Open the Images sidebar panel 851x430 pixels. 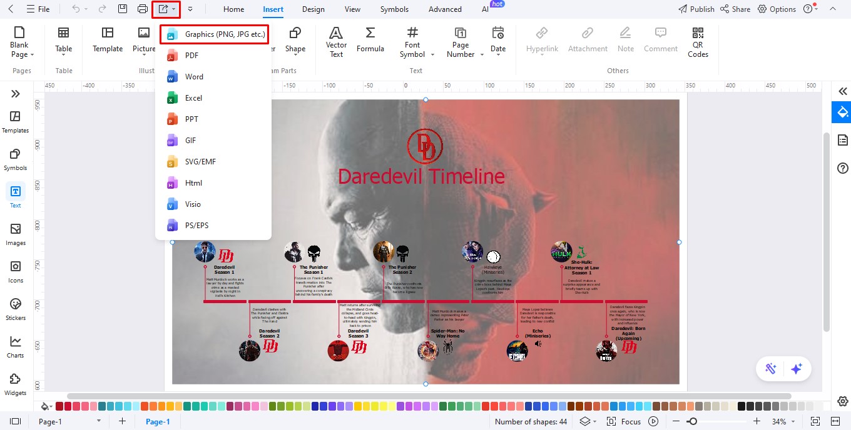[16, 234]
